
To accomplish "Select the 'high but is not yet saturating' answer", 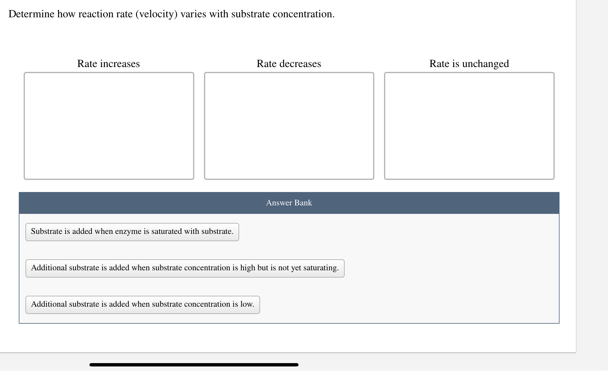I will (x=185, y=268).
